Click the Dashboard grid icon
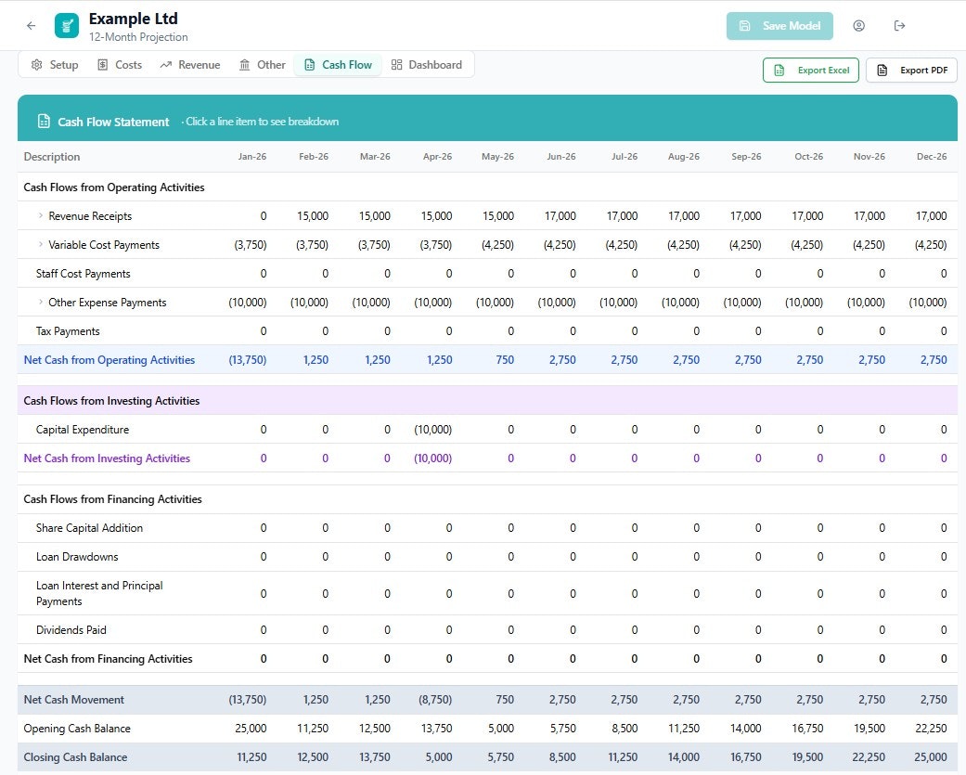The height and width of the screenshot is (775, 966). click(x=397, y=65)
